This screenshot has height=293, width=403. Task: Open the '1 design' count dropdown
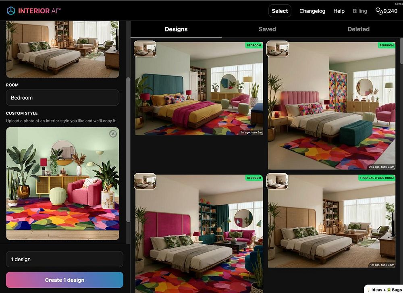[64, 259]
